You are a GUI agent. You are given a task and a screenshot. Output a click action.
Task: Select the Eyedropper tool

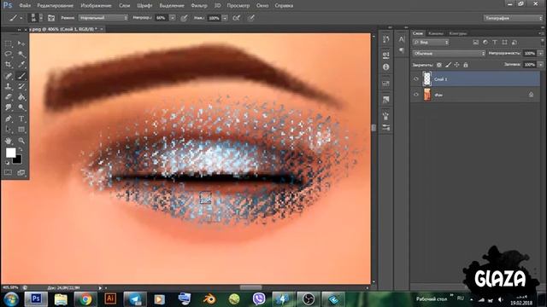point(21,65)
